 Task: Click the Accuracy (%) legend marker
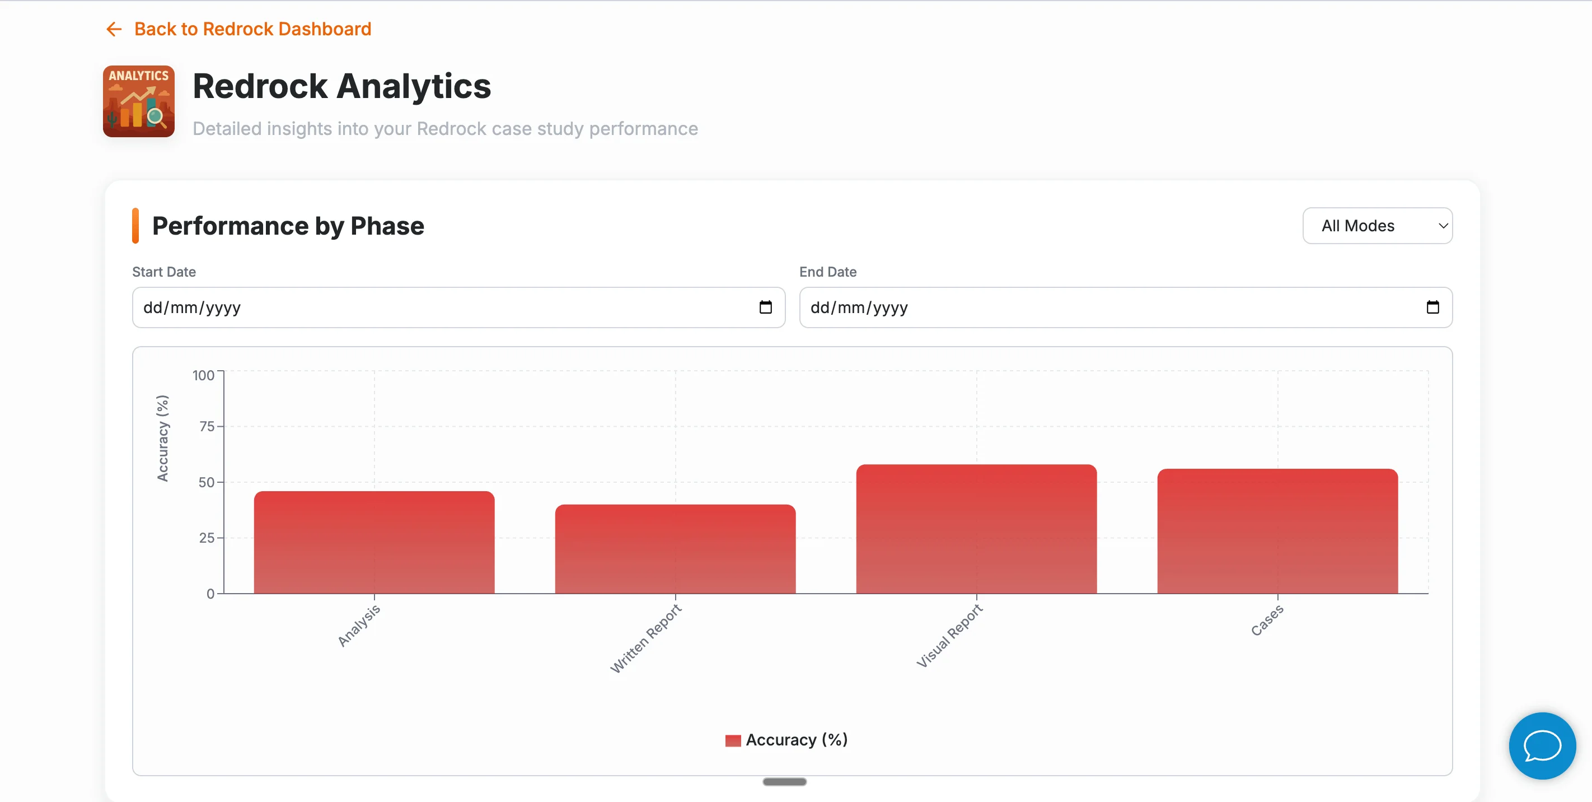pyautogui.click(x=732, y=739)
